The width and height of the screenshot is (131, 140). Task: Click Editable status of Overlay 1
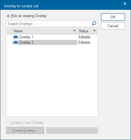point(84,37)
